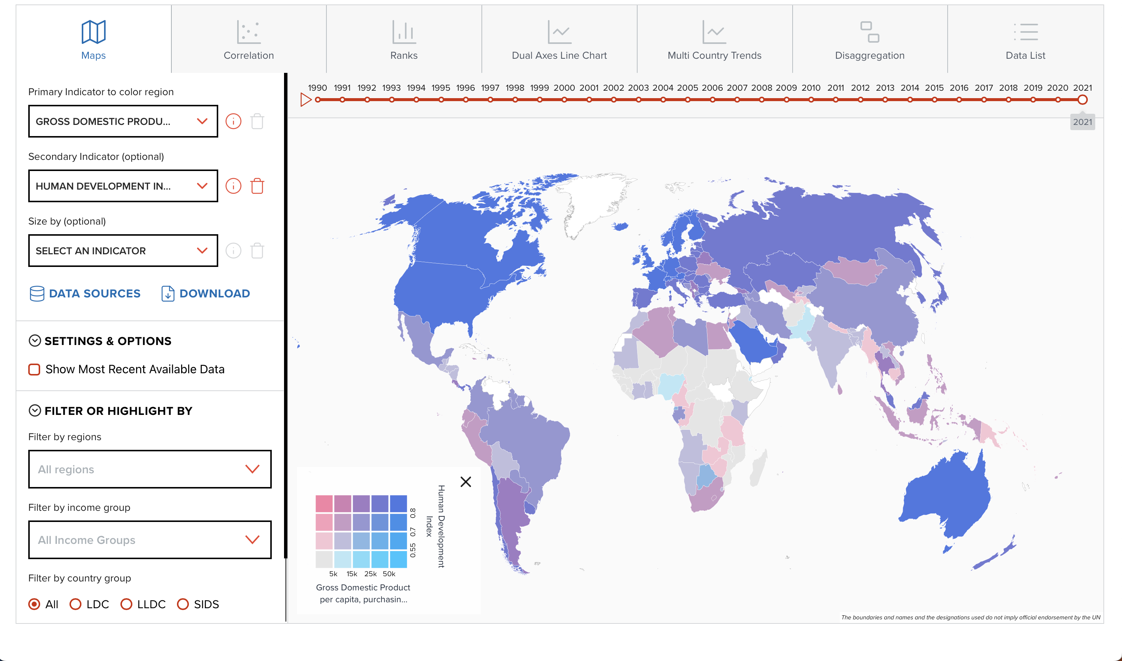Open the All regions filter dropdown
This screenshot has height=661, width=1122.
tap(150, 469)
